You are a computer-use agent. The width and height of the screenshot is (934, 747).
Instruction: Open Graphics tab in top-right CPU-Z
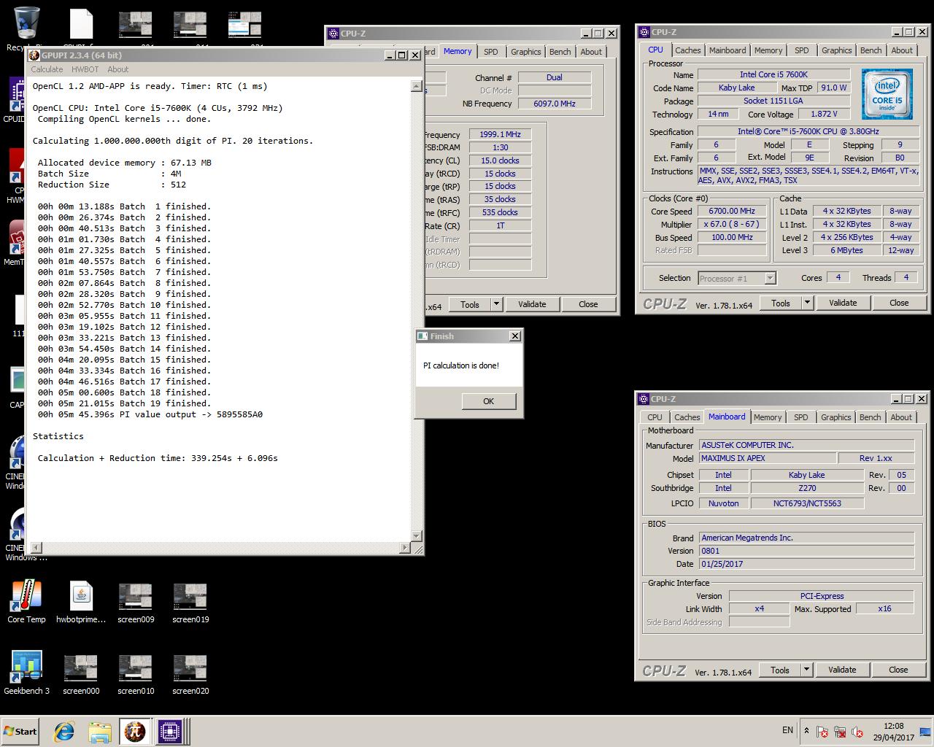point(836,50)
